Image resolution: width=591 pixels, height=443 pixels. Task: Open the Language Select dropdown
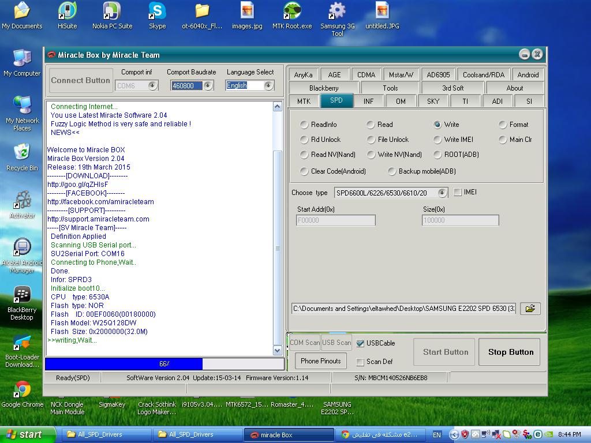coord(268,85)
